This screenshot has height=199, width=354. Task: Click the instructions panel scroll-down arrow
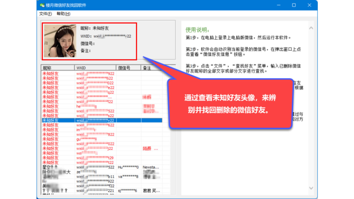point(311,188)
